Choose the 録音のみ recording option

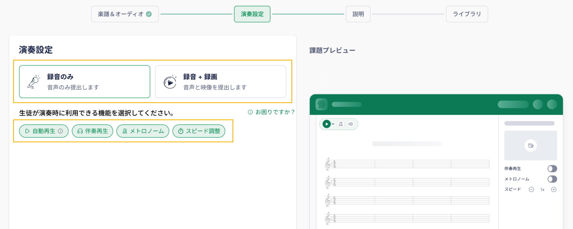coord(85,82)
